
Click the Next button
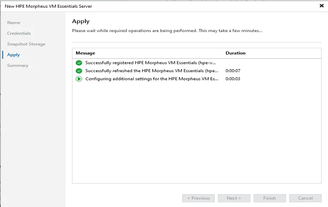(234, 198)
